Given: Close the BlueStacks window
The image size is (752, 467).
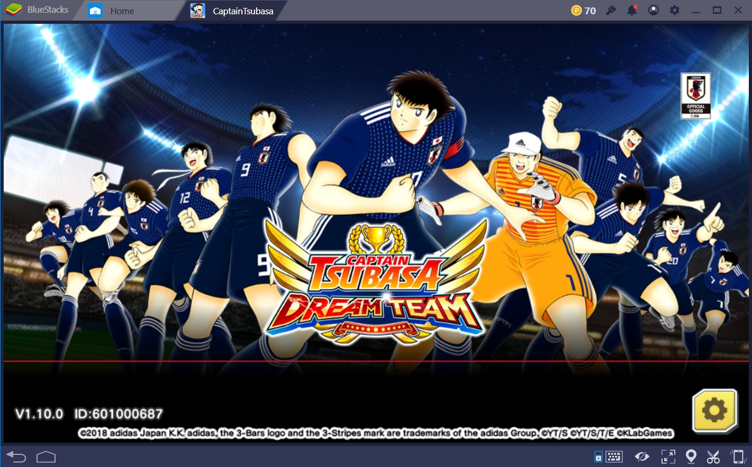Looking at the screenshot, I should coord(738,10).
